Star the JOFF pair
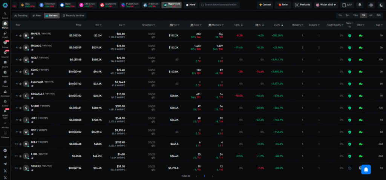 tap(20, 120)
